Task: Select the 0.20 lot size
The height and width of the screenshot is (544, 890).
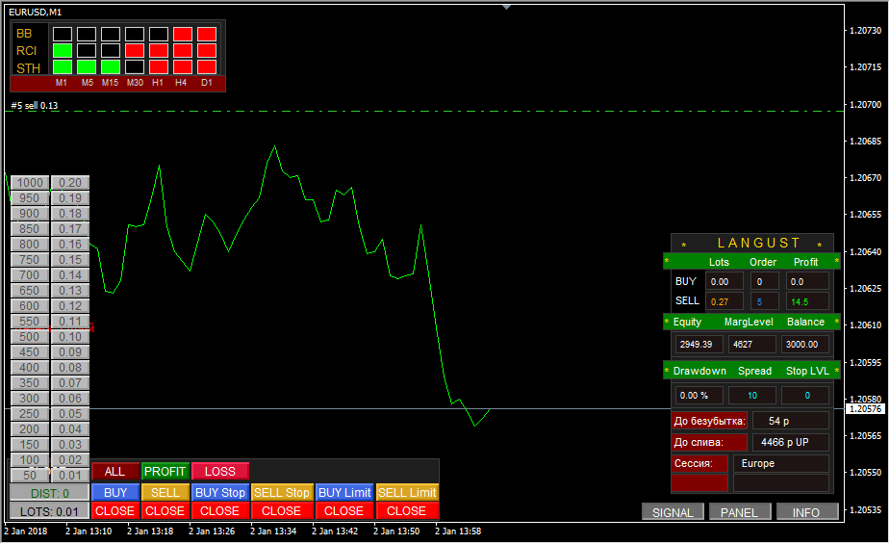Action: point(69,183)
